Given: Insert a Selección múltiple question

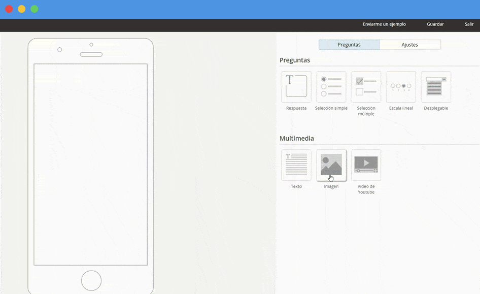Looking at the screenshot, I should tap(366, 86).
